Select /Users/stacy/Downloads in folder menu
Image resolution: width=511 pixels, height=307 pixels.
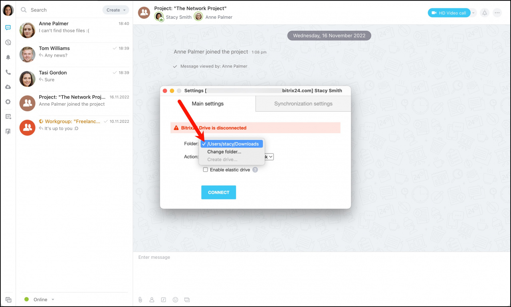point(232,144)
